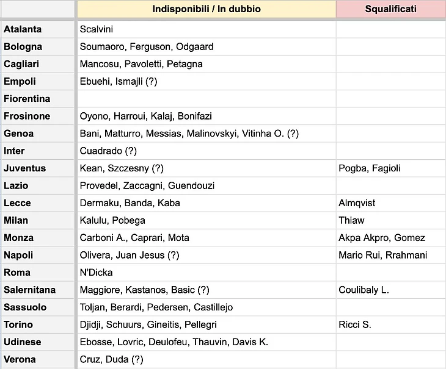This screenshot has width=446, height=369.
Task: Select the Lazio cell with Provedel, Zaccagni, Guendouzi
Action: tap(207, 185)
